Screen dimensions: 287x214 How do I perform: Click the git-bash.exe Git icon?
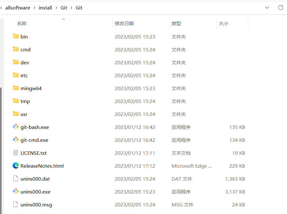tap(16, 127)
